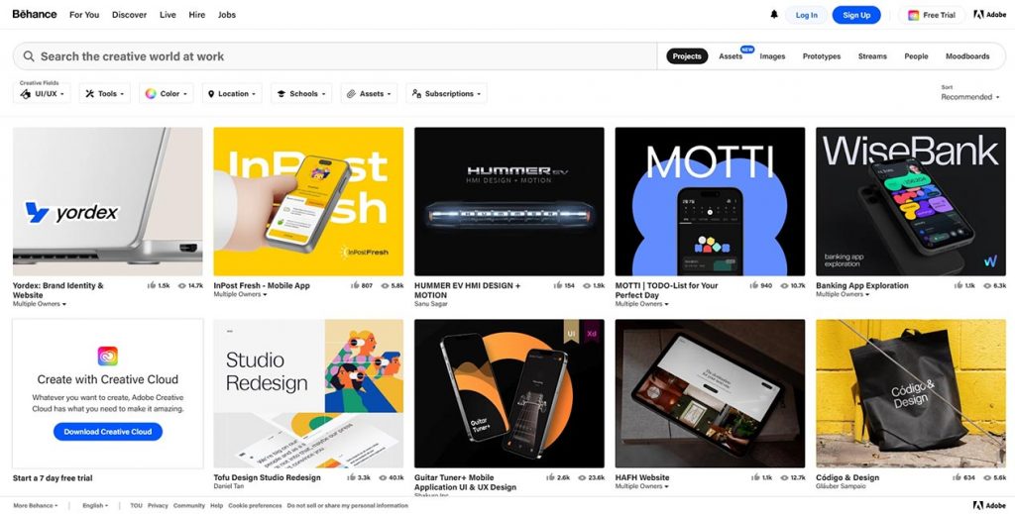
Task: Open the Discover menu item
Action: point(130,15)
